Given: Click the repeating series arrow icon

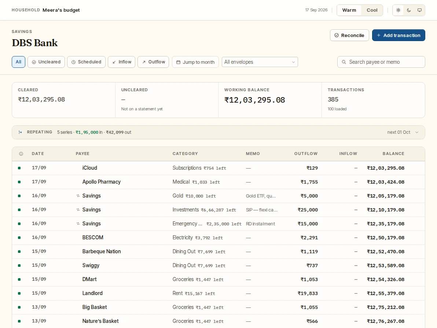Looking at the screenshot, I should [20, 132].
